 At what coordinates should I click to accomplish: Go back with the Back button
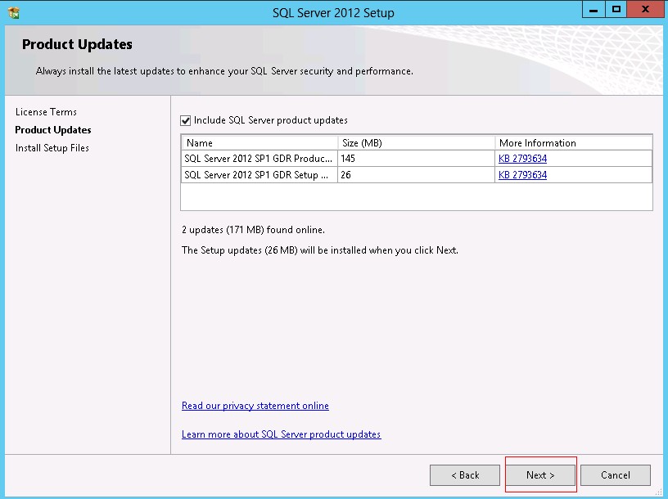point(465,475)
